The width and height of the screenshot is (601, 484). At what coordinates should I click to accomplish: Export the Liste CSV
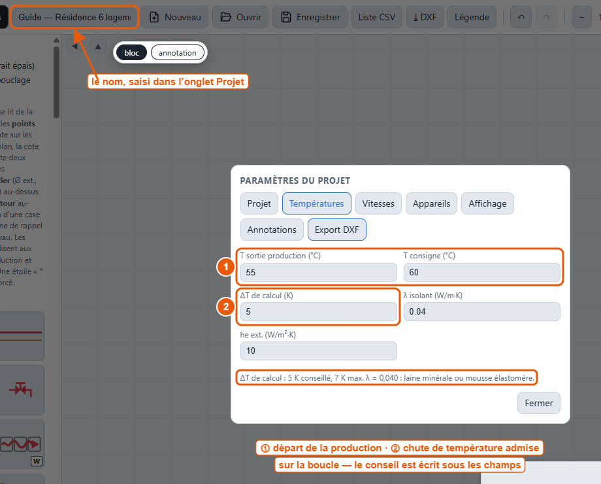[x=377, y=17]
